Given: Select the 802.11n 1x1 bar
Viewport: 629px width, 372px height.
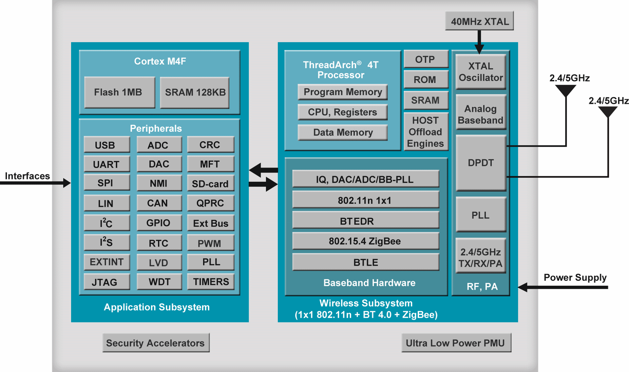Looking at the screenshot, I should tap(366, 200).
